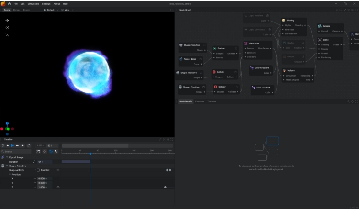
Task: Click the fullscreen icon on Camera node
Action: pos(341,26)
